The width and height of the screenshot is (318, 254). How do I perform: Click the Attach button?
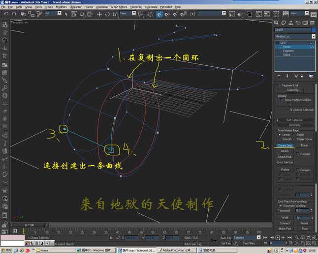tap(285, 151)
